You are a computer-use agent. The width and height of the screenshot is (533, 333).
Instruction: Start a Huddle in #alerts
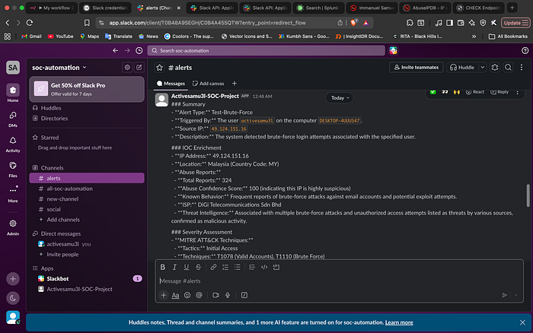coord(462,67)
